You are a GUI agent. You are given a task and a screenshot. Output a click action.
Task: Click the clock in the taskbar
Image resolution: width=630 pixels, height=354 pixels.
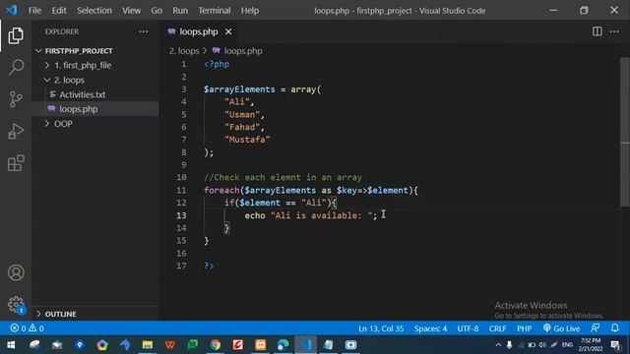(591, 345)
